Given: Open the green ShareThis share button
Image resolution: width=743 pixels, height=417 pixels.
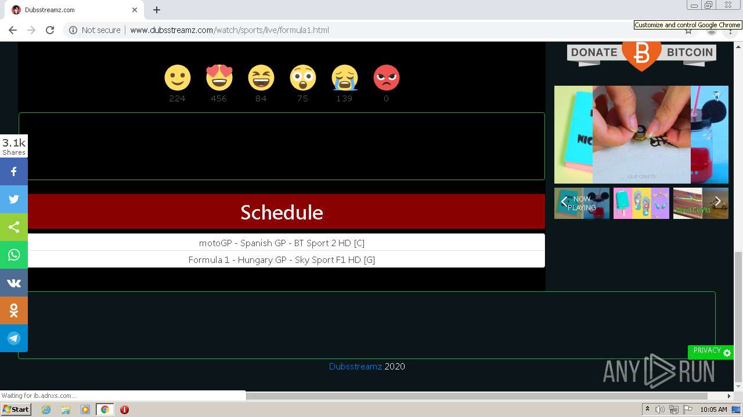Looking at the screenshot, I should [x=14, y=227].
